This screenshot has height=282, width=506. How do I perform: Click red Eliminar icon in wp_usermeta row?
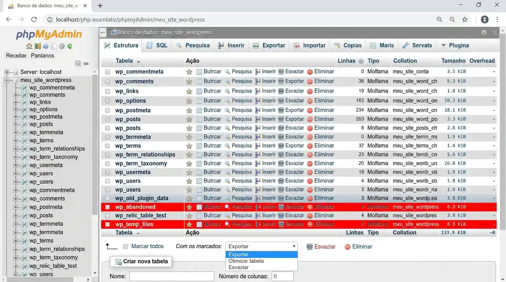[x=310, y=172]
